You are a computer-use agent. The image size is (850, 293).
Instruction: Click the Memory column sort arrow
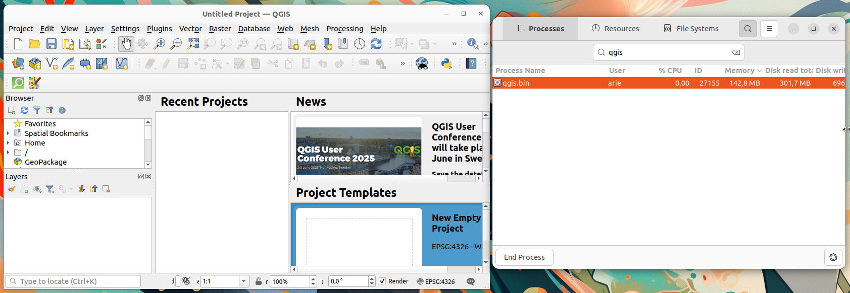[x=759, y=70]
